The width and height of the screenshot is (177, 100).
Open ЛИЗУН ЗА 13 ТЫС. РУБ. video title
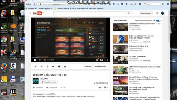(141, 37)
